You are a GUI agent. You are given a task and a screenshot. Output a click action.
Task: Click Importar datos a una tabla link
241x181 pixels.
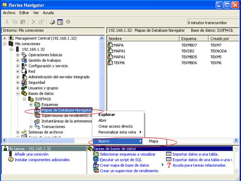click(196, 154)
